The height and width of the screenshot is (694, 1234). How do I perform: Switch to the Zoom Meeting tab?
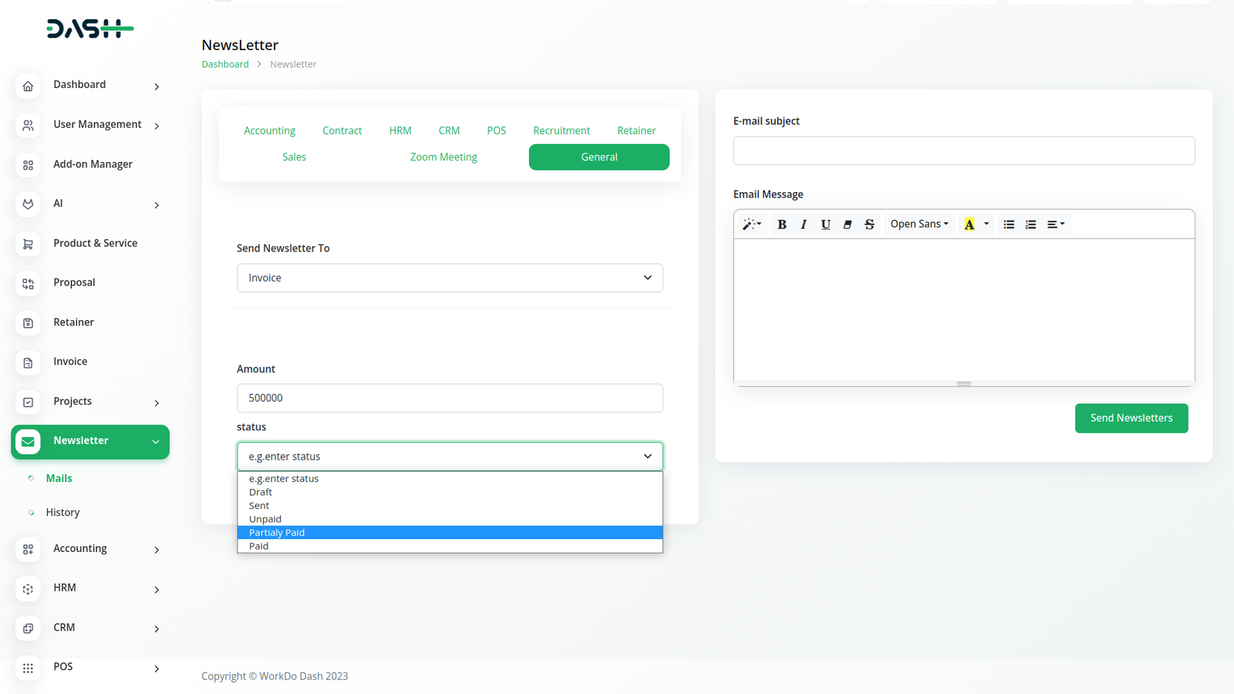pos(443,157)
